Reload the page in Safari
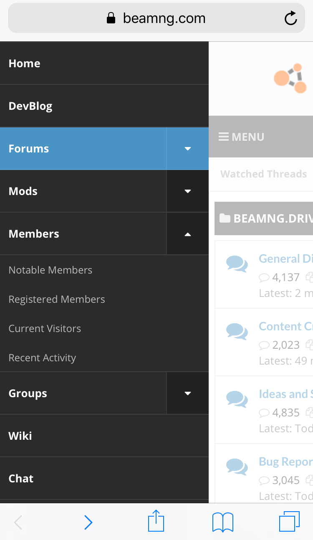This screenshot has height=540, width=313. (290, 18)
